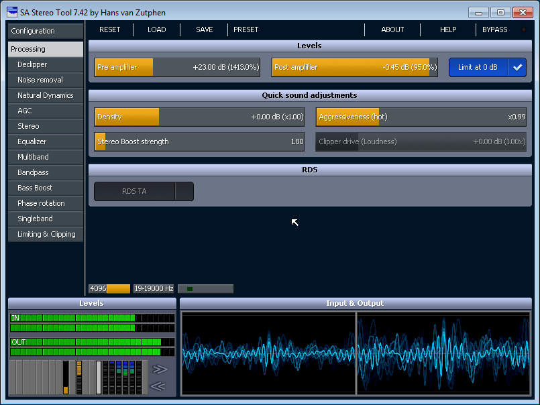The width and height of the screenshot is (540, 405).
Task: Open the Configuration section
Action: [46, 31]
